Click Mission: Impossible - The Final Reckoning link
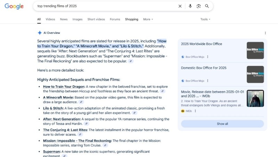The image size is (278, 157). pos(77,141)
